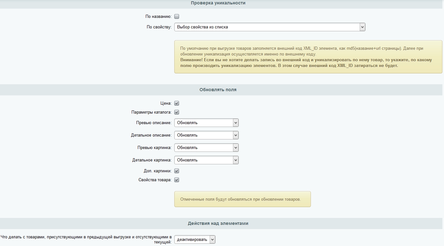Click the 'Параметры каталога:' label
Image resolution: width=444 pixels, height=246 pixels.
(152, 112)
